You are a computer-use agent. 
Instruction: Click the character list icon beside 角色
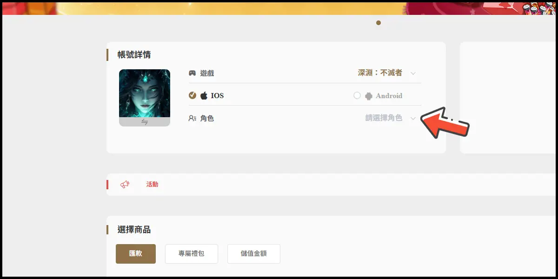click(192, 119)
